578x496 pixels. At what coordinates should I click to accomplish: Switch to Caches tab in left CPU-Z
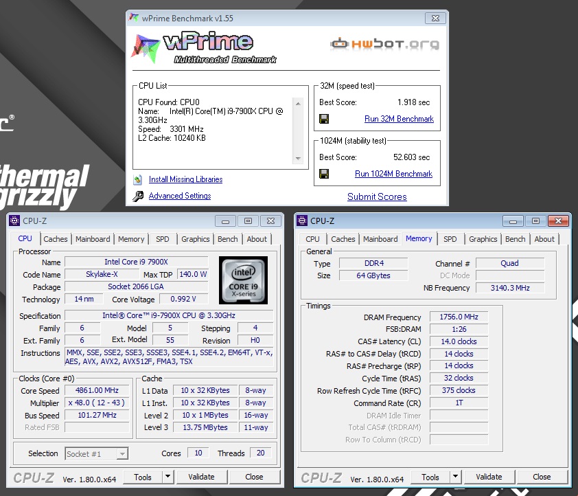click(x=56, y=239)
